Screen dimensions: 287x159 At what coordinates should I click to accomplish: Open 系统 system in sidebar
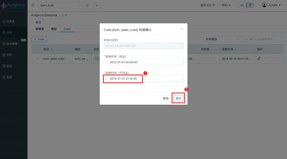point(14,77)
